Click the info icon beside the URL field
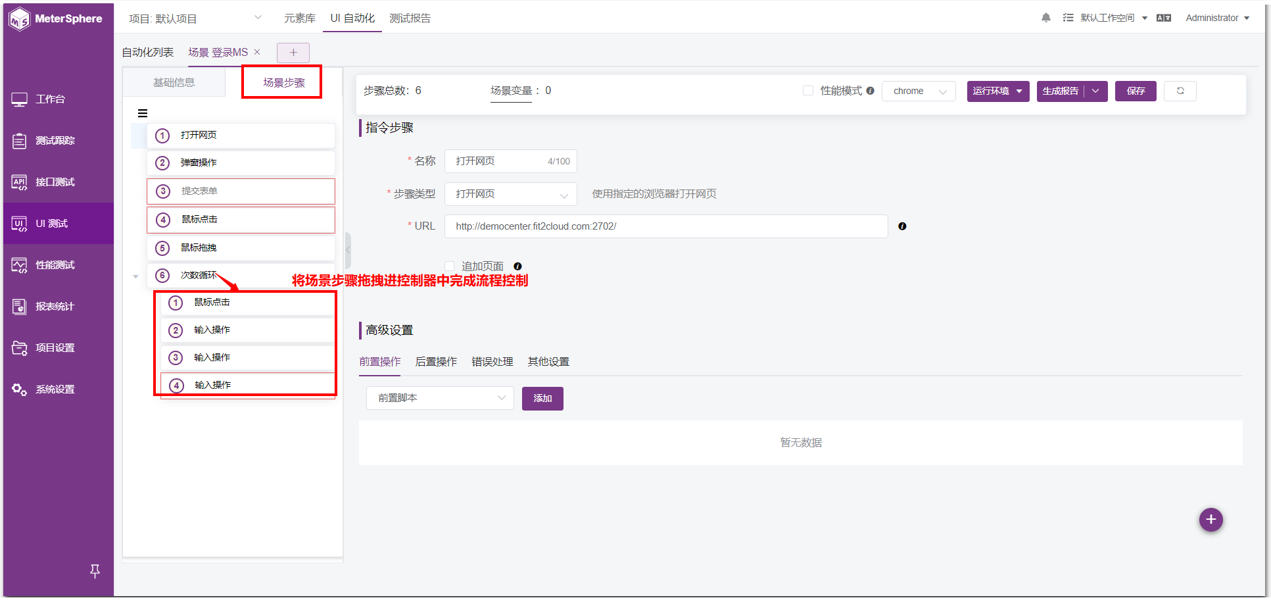 click(x=902, y=226)
